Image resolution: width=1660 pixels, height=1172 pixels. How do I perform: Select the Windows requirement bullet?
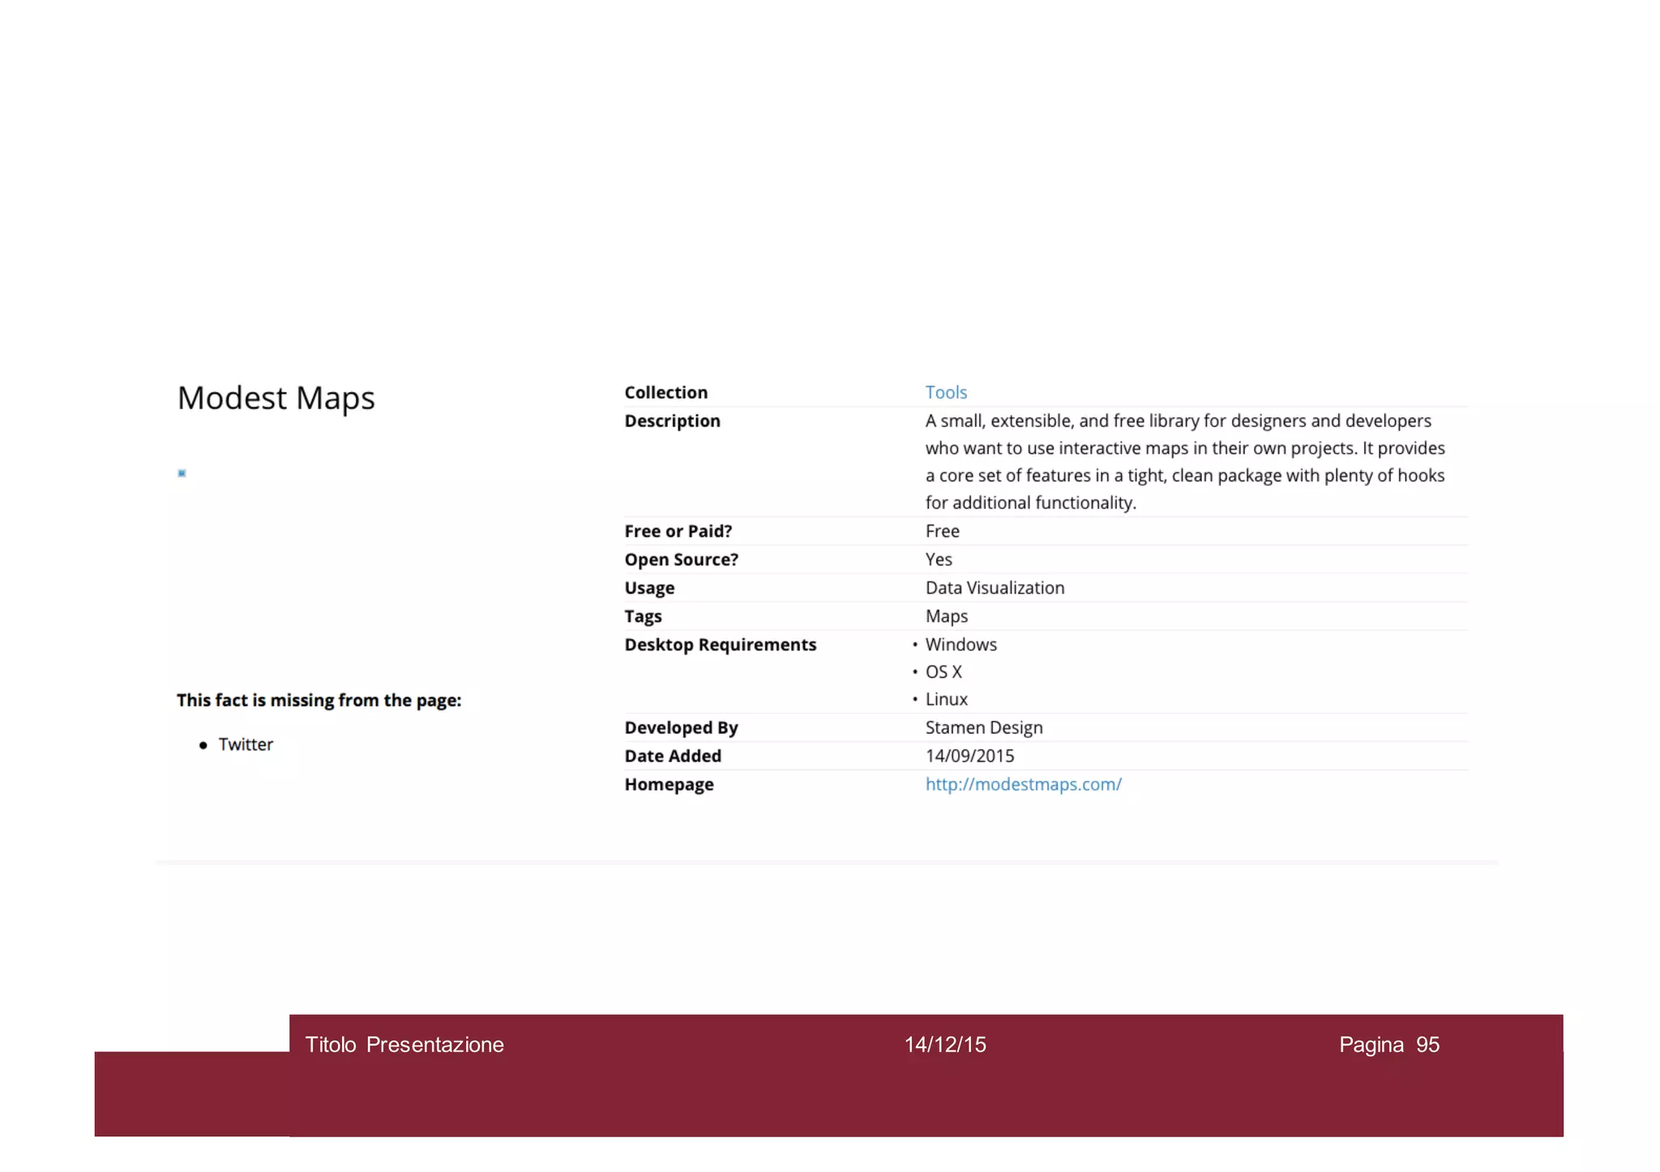click(x=960, y=645)
